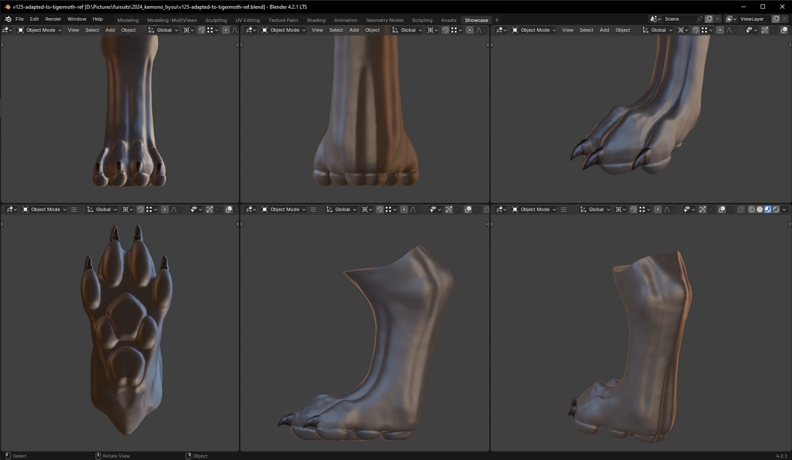Viewport: 792px width, 460px height.
Task: Switch to the Texture Paint workspace tab
Action: [283, 20]
